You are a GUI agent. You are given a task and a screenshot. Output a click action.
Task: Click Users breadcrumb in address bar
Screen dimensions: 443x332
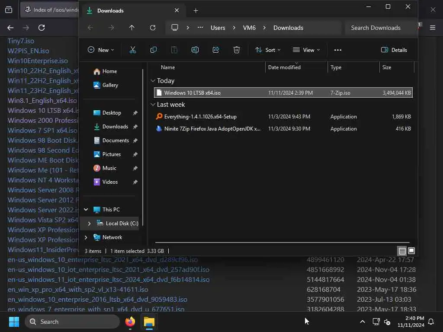click(218, 28)
